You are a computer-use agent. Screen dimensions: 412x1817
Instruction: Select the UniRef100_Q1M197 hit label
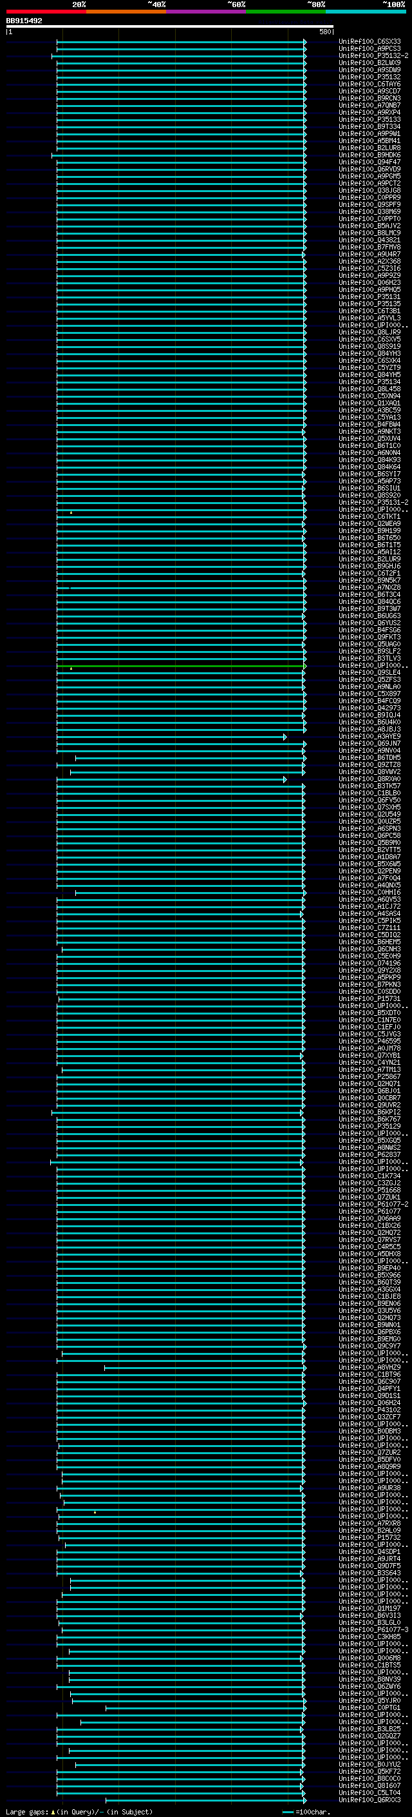pos(370,1608)
